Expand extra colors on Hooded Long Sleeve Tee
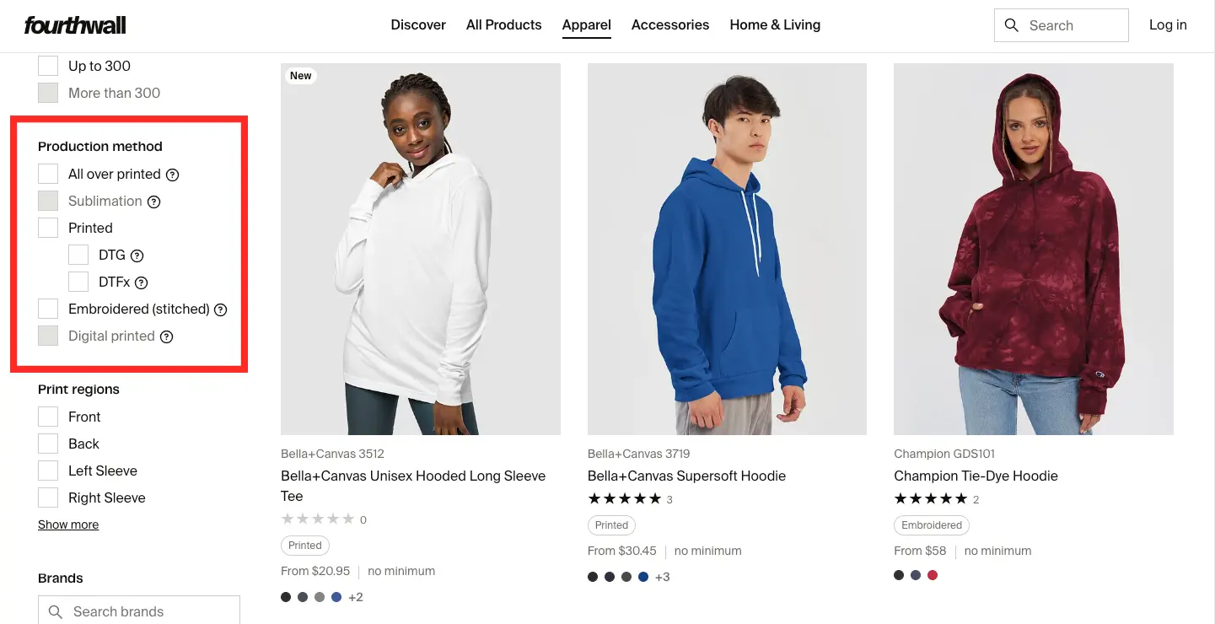This screenshot has height=624, width=1215. [x=356, y=597]
